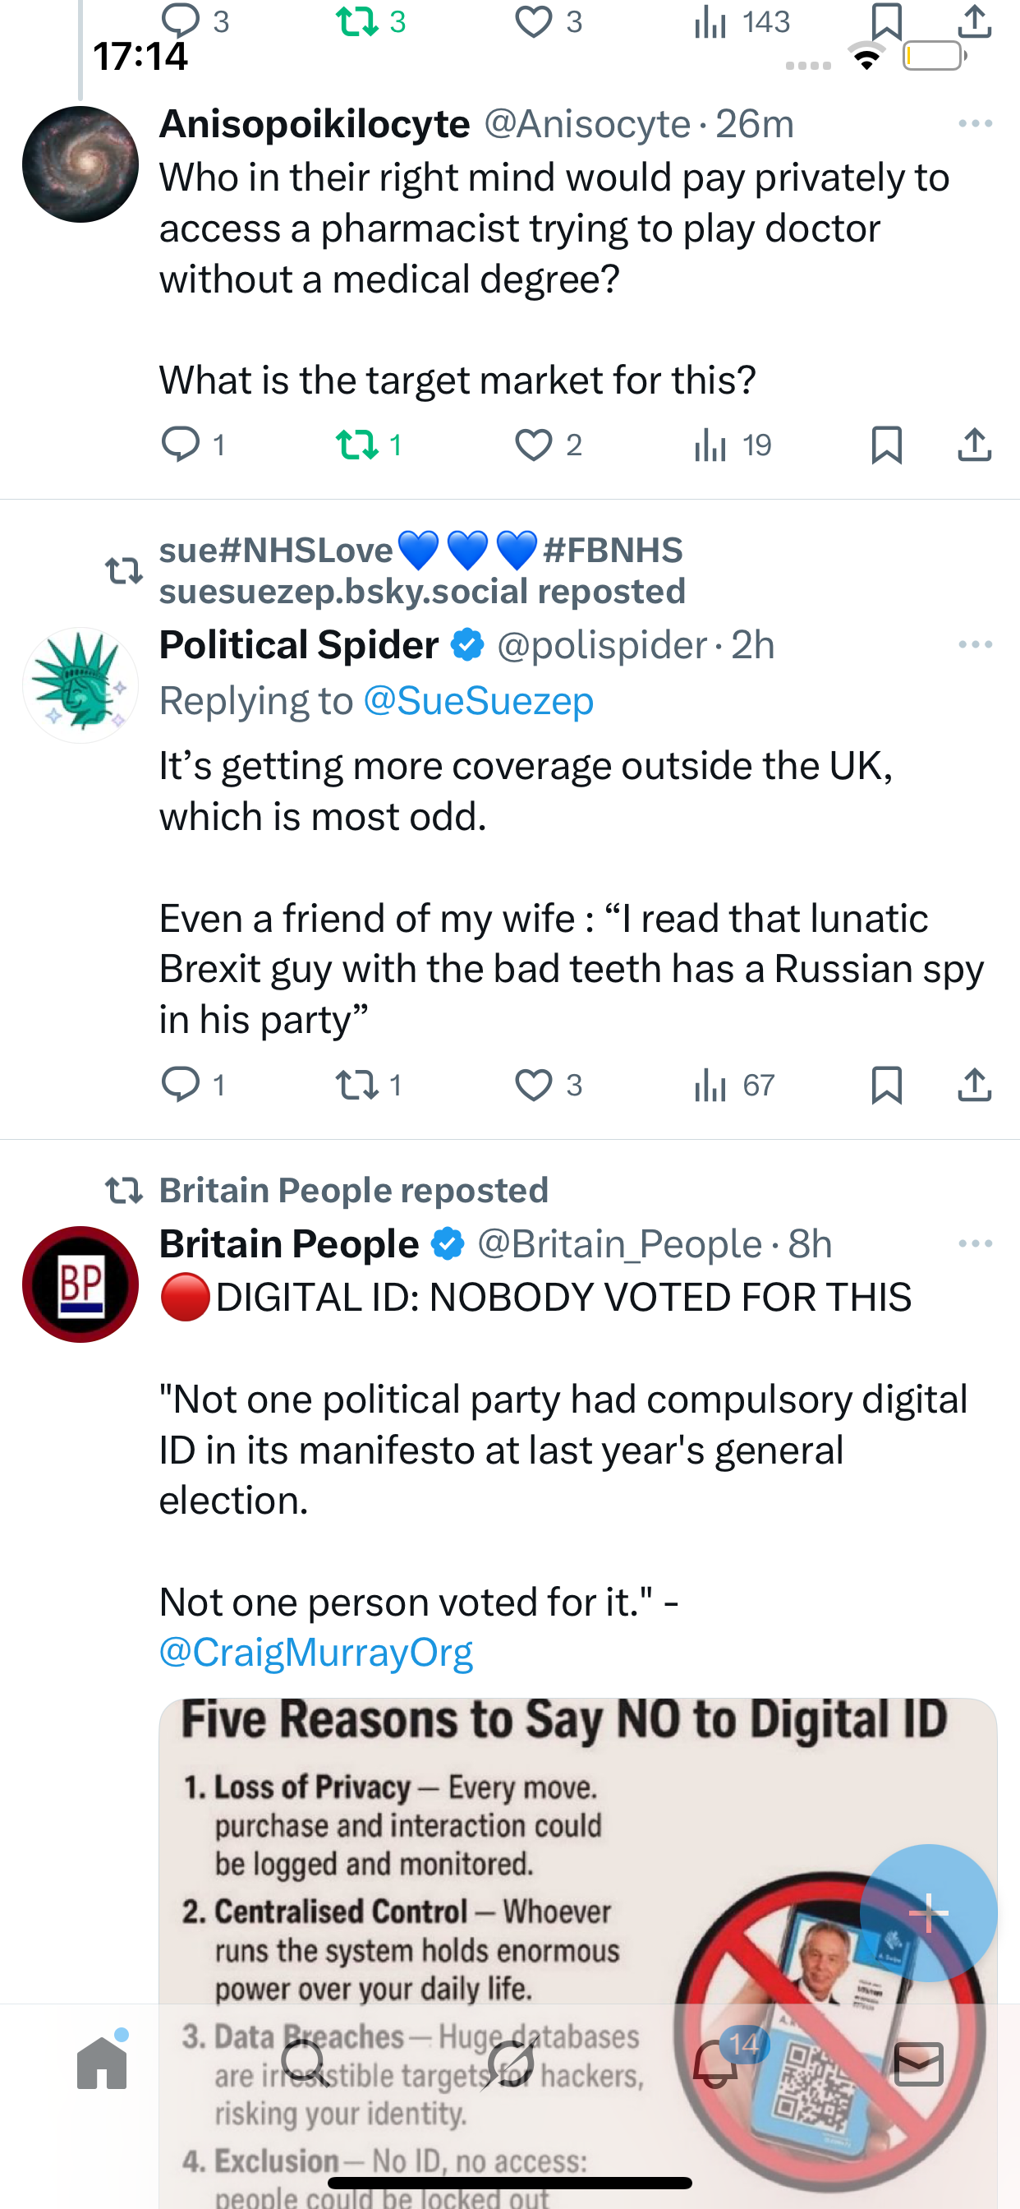The height and width of the screenshot is (2209, 1020).
Task: Go to the Home tab
Action: 102,2064
